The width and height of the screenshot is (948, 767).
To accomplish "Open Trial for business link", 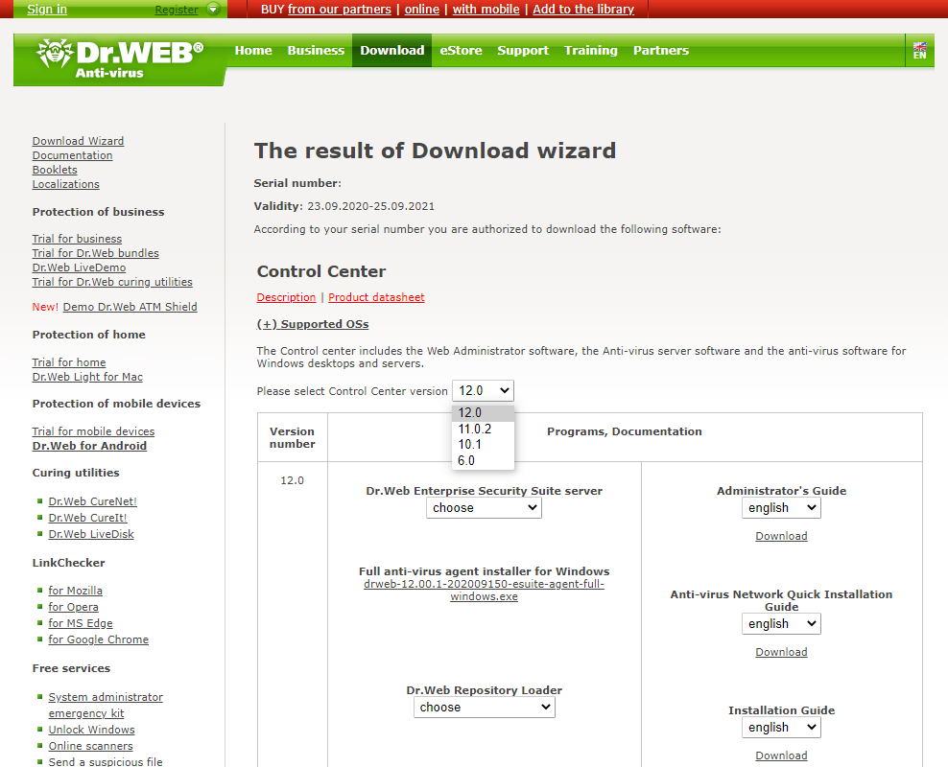I will pyautogui.click(x=77, y=239).
